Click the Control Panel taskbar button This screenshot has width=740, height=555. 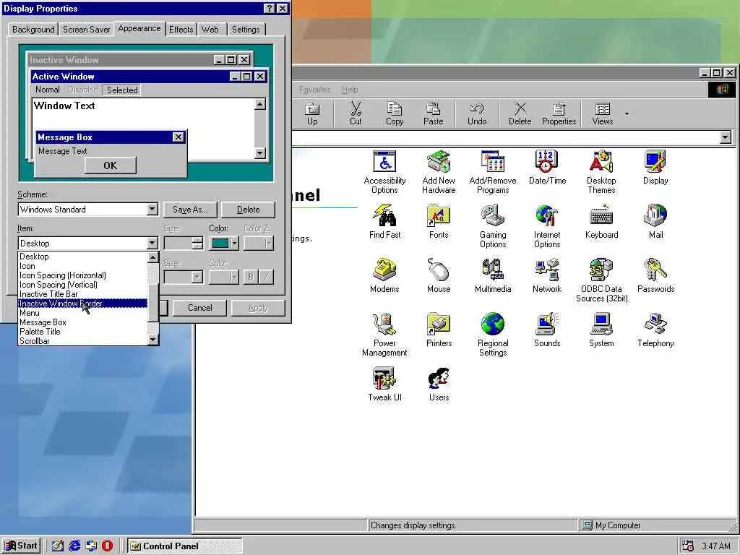coord(184,546)
